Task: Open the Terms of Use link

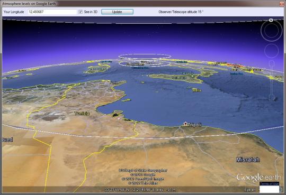Action: click(x=269, y=183)
